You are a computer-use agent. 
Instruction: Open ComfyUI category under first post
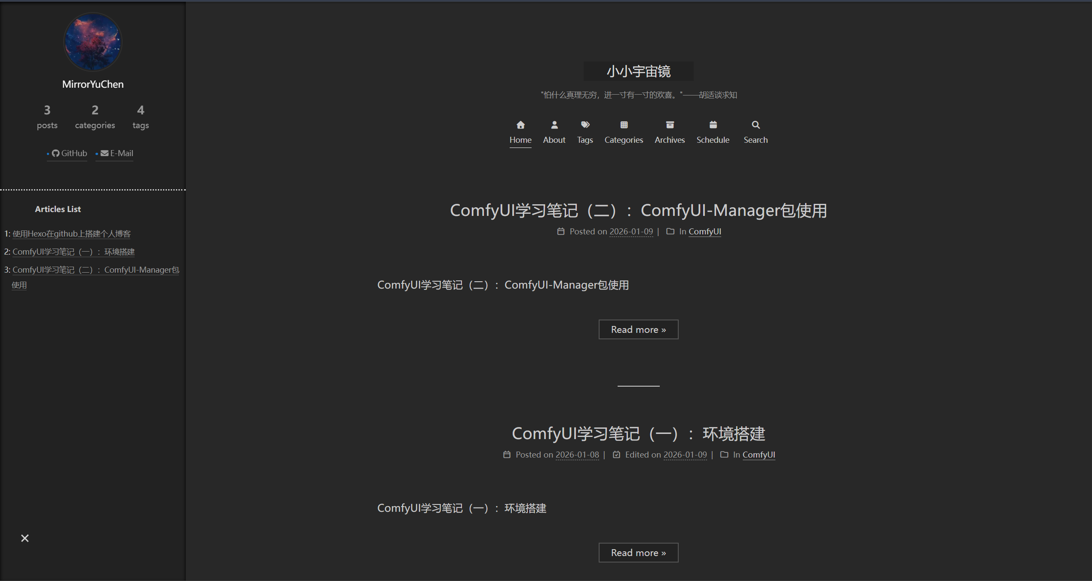pos(704,231)
